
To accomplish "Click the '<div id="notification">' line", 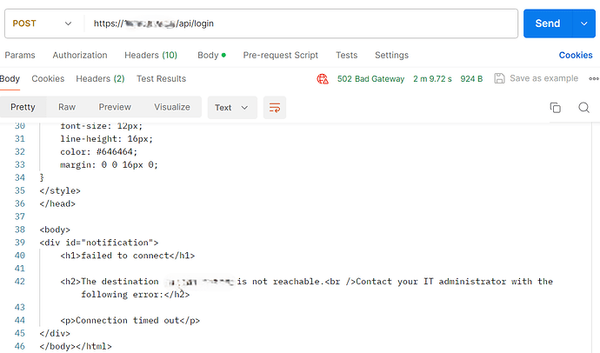I will (99, 243).
